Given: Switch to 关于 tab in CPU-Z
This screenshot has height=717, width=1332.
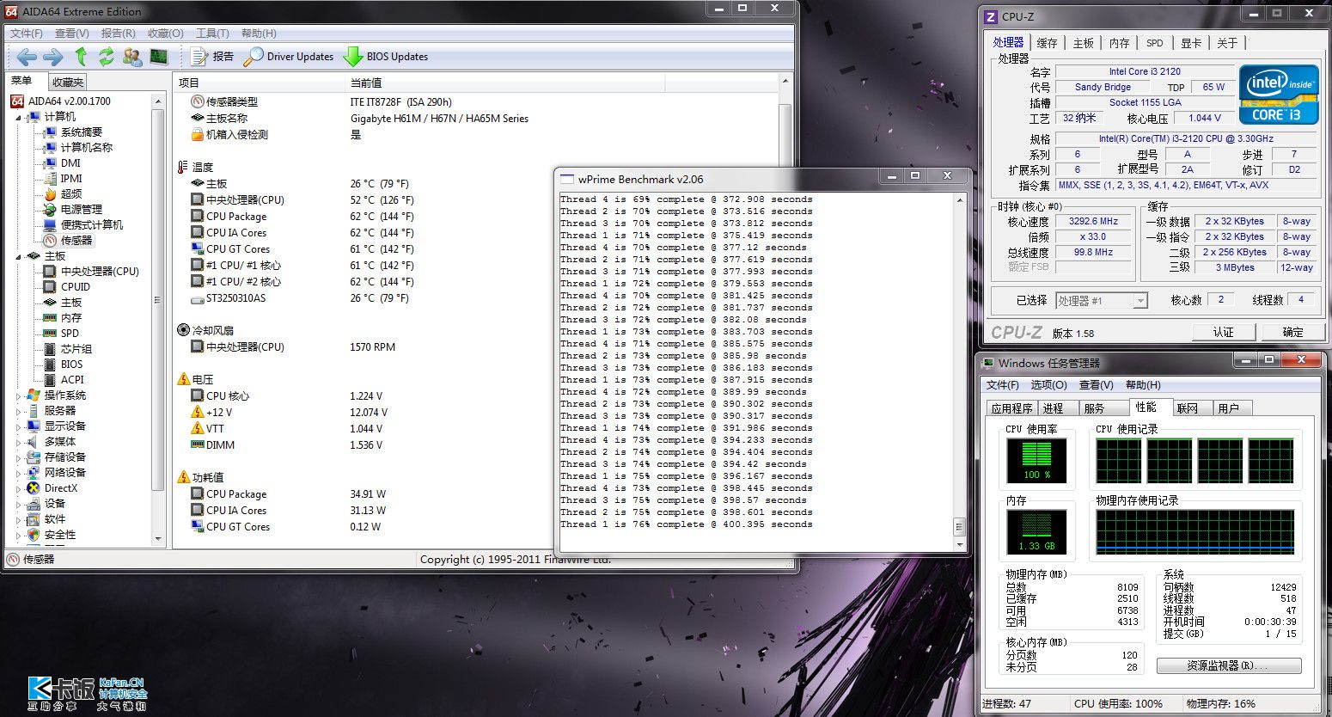Looking at the screenshot, I should [1227, 43].
